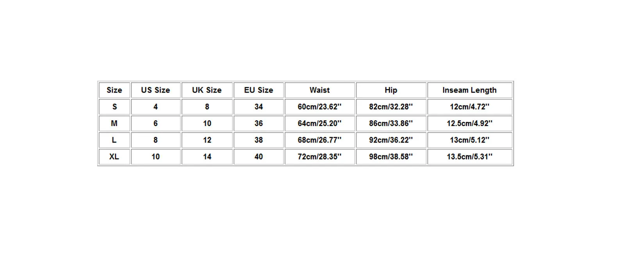Select the M size row label
The height and width of the screenshot is (253, 625).
click(x=114, y=123)
